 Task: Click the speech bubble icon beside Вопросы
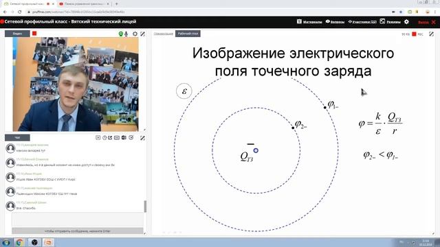[327, 21]
